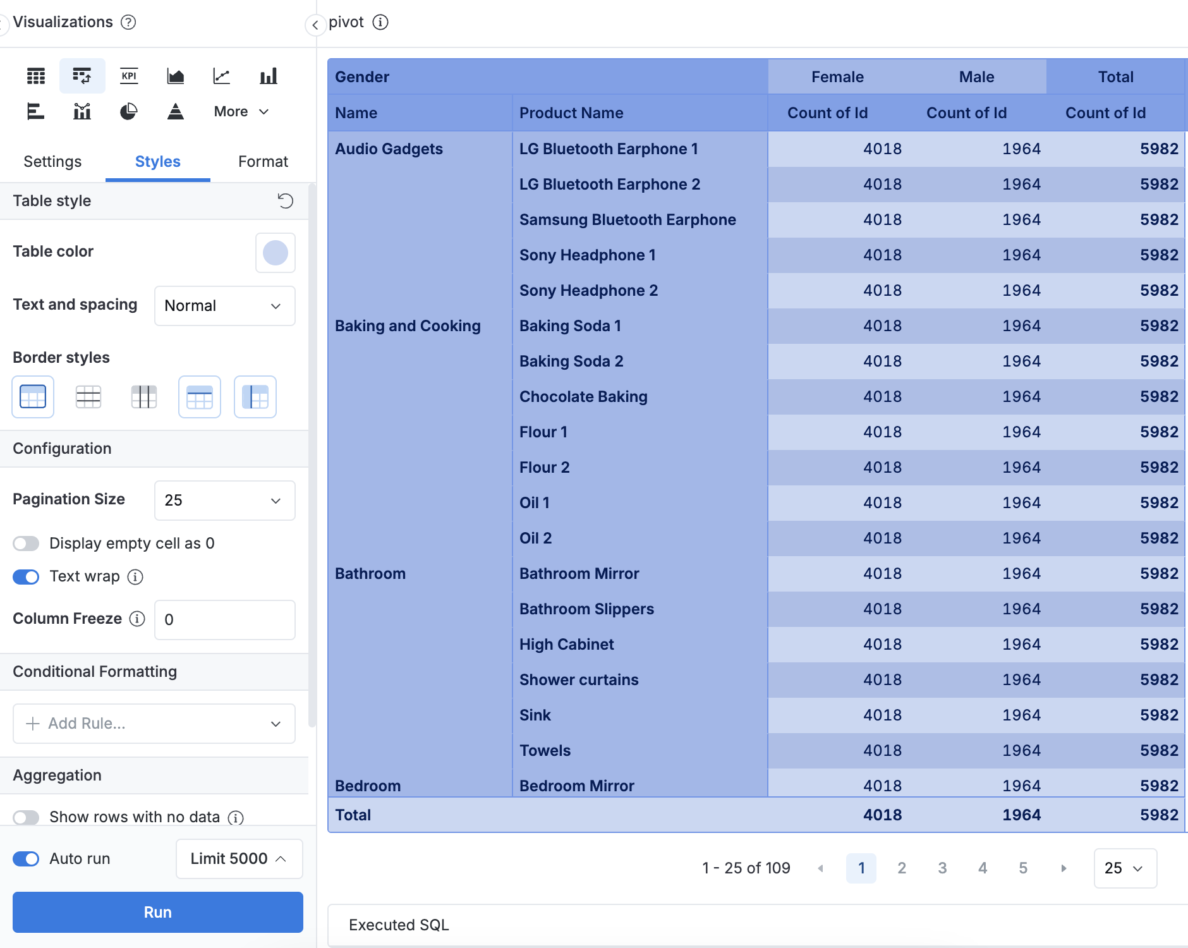Collapse the visualizations side panel
This screenshot has width=1188, height=948.
[x=315, y=25]
